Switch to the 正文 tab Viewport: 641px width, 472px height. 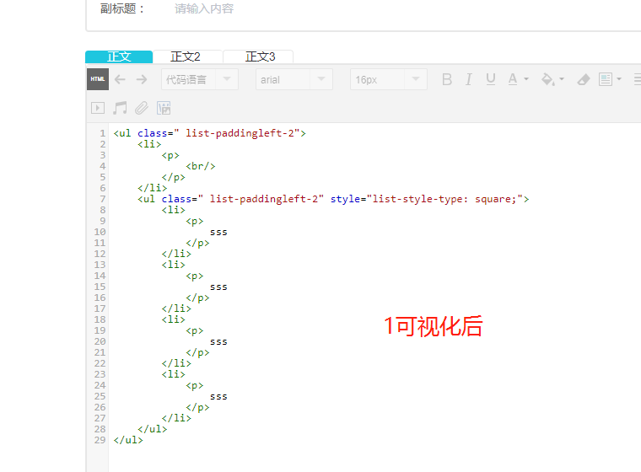[119, 56]
